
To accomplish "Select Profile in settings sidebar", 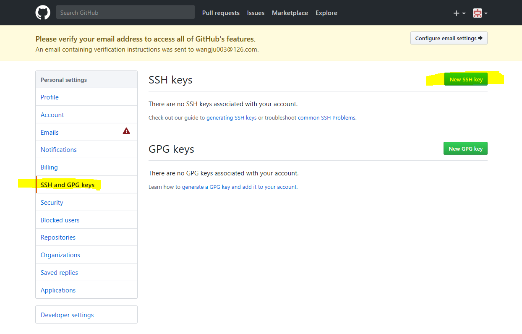I will tap(86, 97).
